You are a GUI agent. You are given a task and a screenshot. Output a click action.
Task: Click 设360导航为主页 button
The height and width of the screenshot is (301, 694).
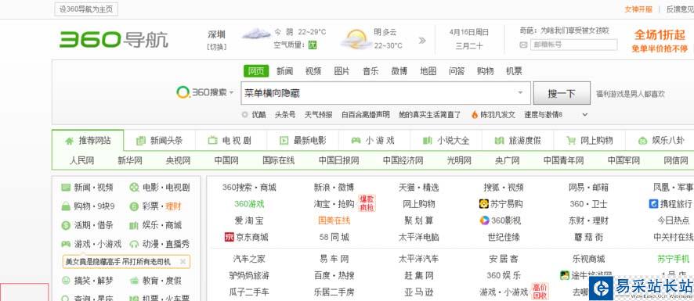point(86,9)
